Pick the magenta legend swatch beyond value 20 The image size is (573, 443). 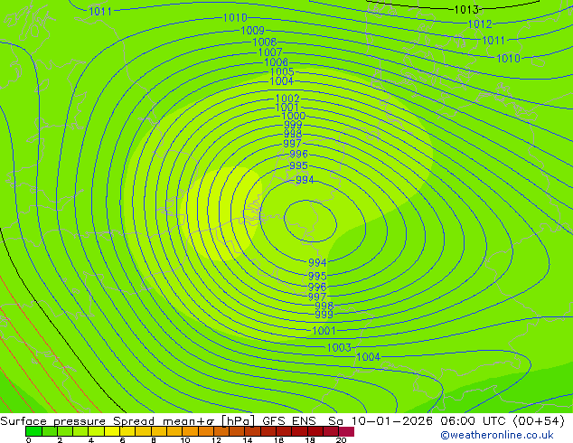tap(346, 431)
